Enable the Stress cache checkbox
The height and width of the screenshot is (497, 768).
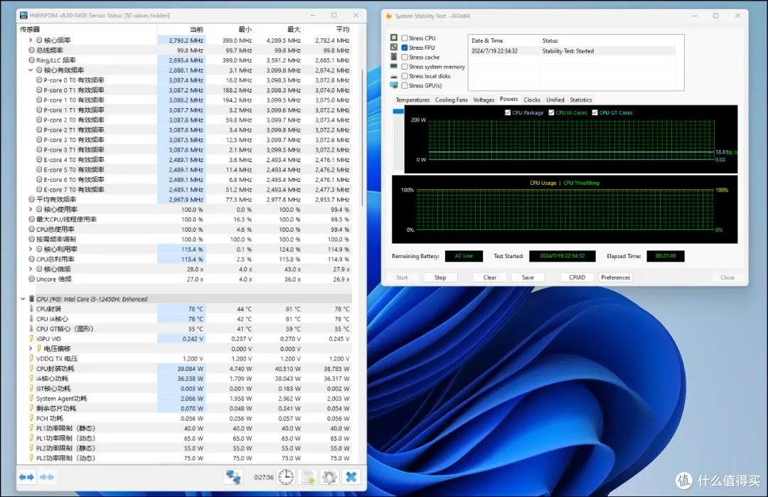tap(405, 57)
